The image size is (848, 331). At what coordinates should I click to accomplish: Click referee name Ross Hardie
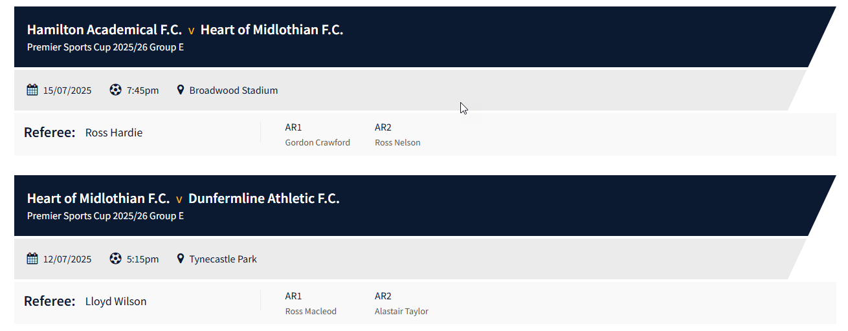[114, 133]
